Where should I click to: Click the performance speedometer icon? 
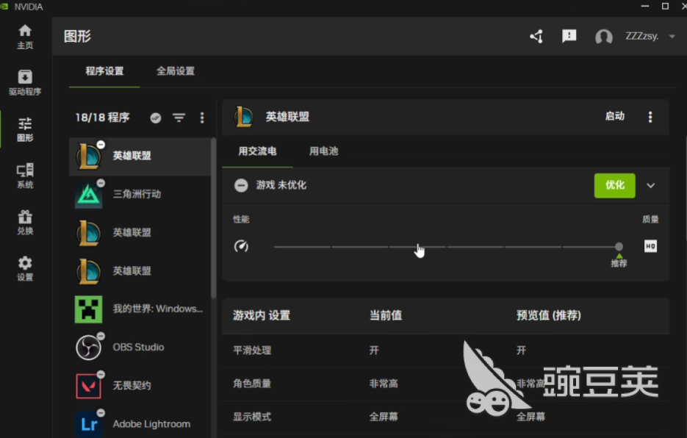[241, 246]
